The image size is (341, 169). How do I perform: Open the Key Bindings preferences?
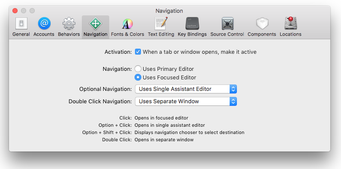tap(192, 27)
